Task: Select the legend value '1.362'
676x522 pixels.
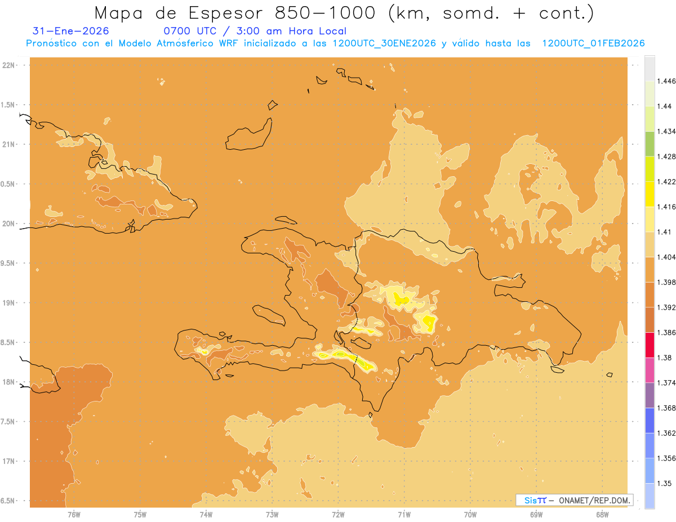Action: click(x=668, y=433)
